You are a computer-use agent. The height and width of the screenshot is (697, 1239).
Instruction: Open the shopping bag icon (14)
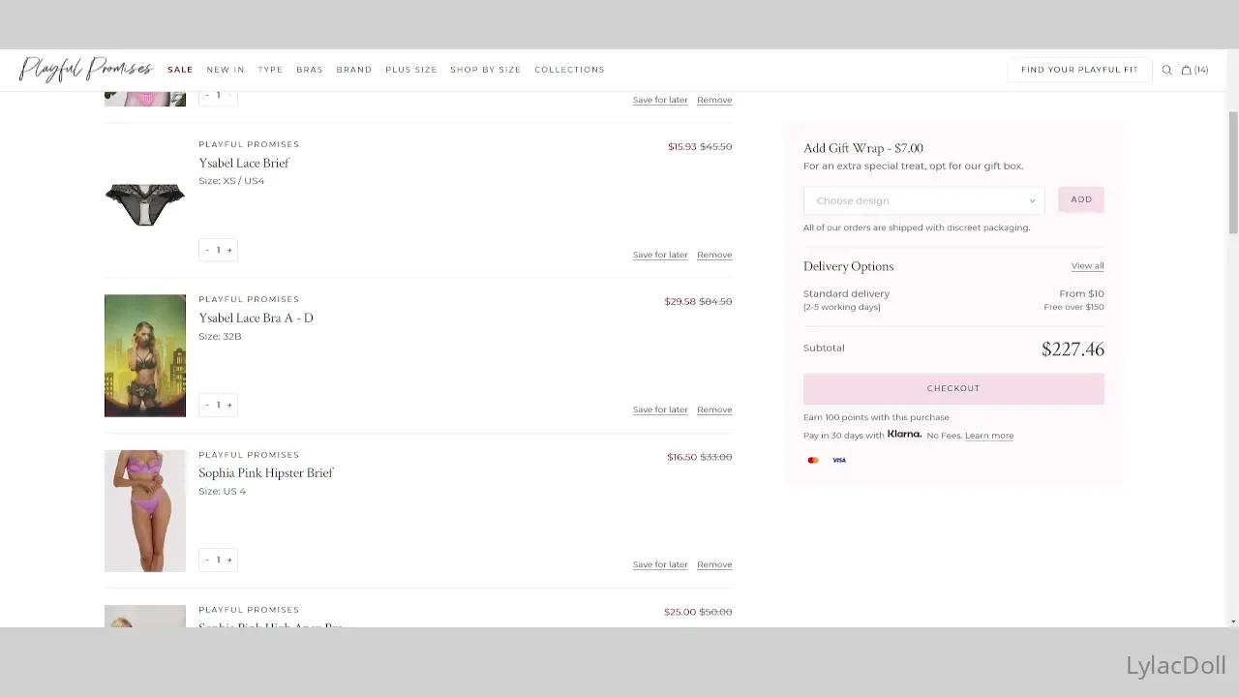click(1194, 70)
